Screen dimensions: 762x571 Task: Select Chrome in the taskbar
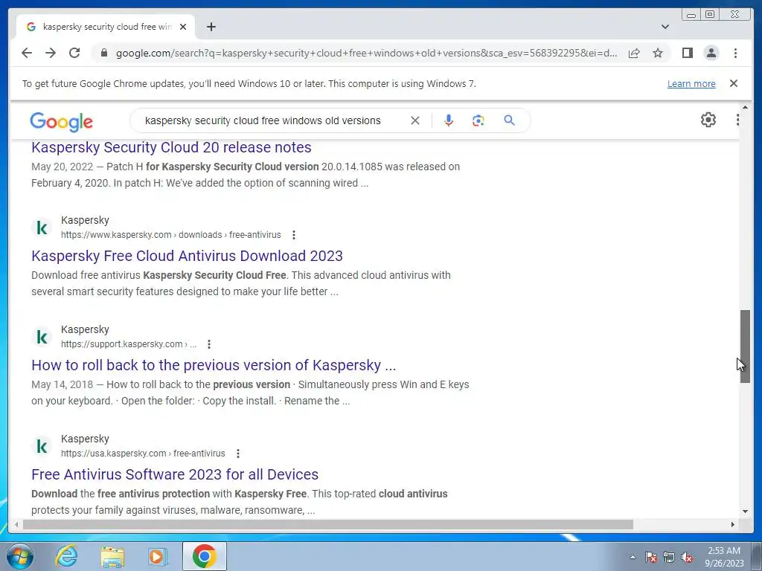point(204,556)
